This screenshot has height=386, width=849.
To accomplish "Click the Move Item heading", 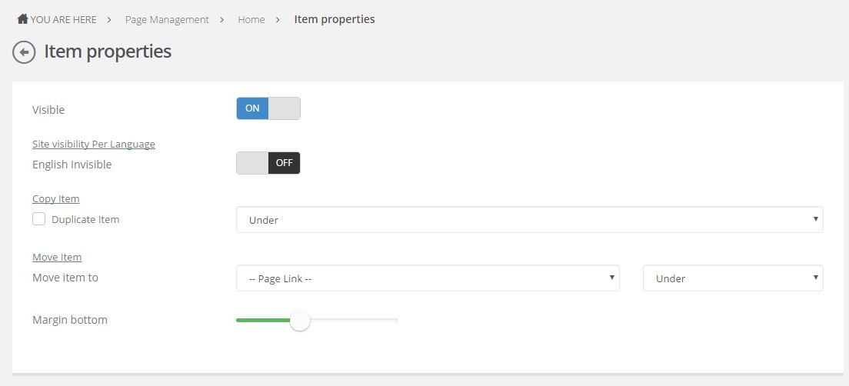I will click(57, 257).
